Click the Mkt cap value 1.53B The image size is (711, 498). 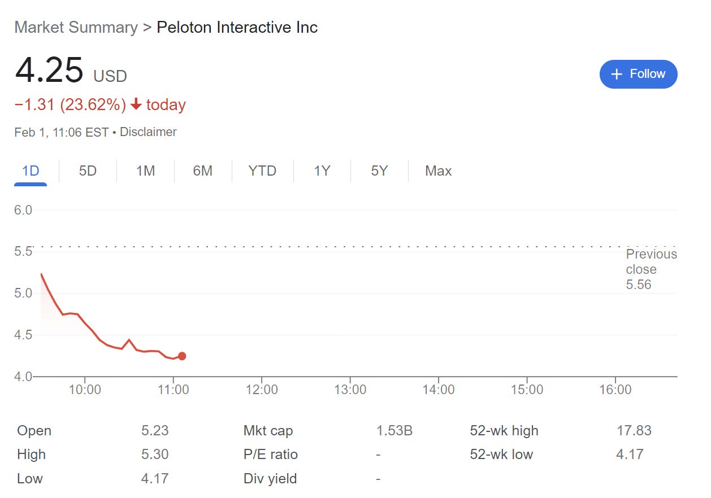pyautogui.click(x=394, y=431)
